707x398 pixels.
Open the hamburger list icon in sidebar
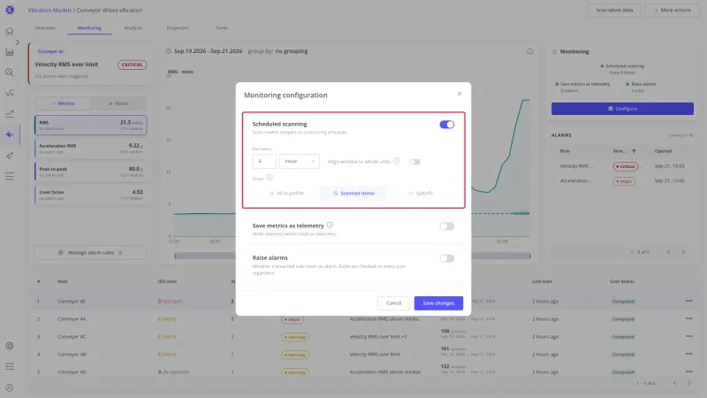click(x=10, y=176)
